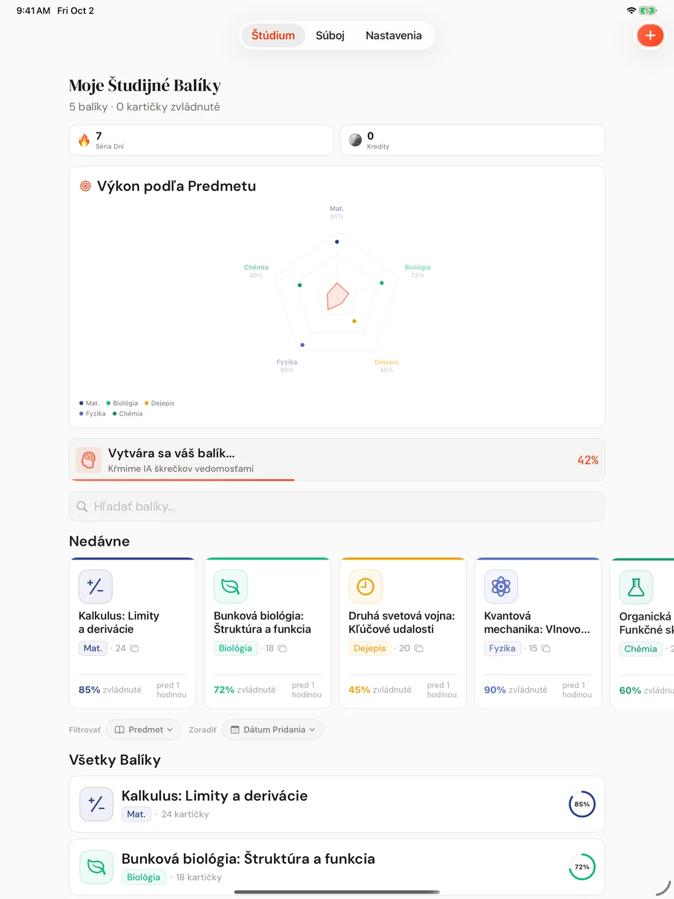674x899 pixels.
Task: Click the clock icon on Druhá svetová vojna card
Action: pyautogui.click(x=366, y=586)
